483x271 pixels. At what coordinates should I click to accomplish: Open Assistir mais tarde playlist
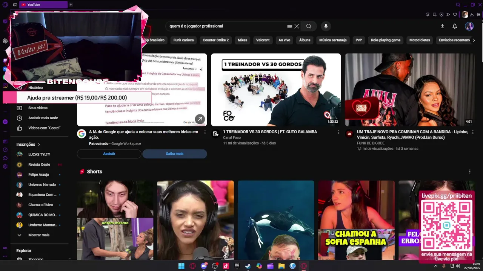point(43,118)
